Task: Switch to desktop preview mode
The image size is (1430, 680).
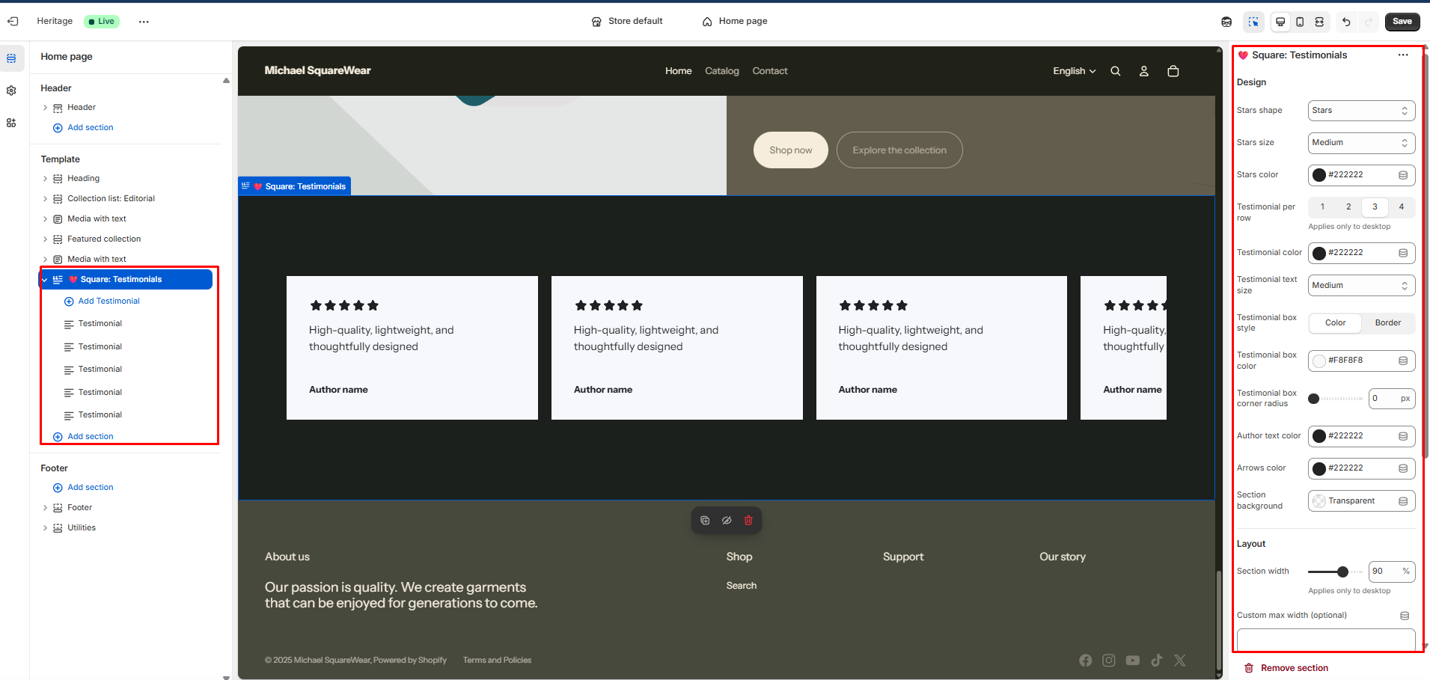Action: [1280, 22]
